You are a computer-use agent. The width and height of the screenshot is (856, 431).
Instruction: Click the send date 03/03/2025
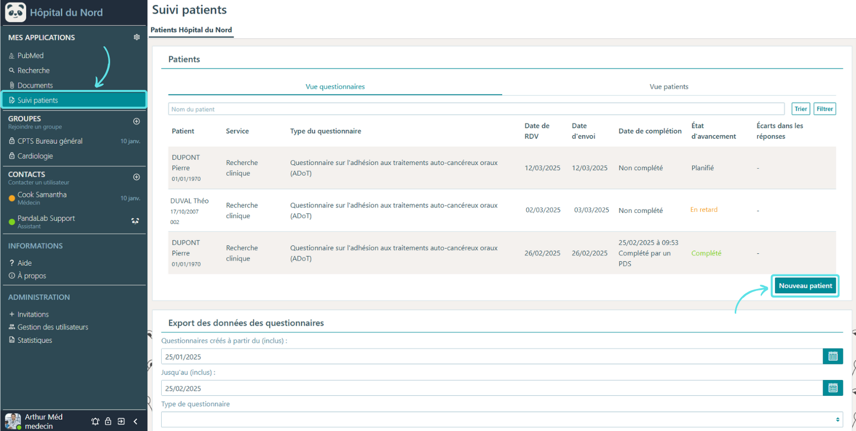[592, 210]
